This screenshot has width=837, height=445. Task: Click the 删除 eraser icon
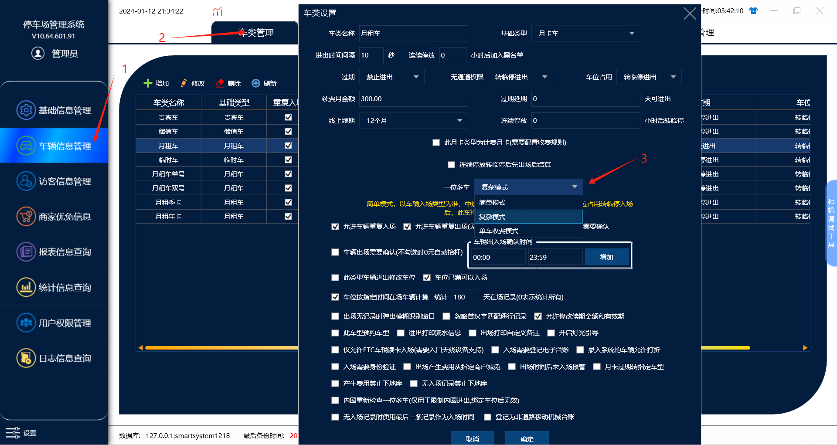point(220,83)
